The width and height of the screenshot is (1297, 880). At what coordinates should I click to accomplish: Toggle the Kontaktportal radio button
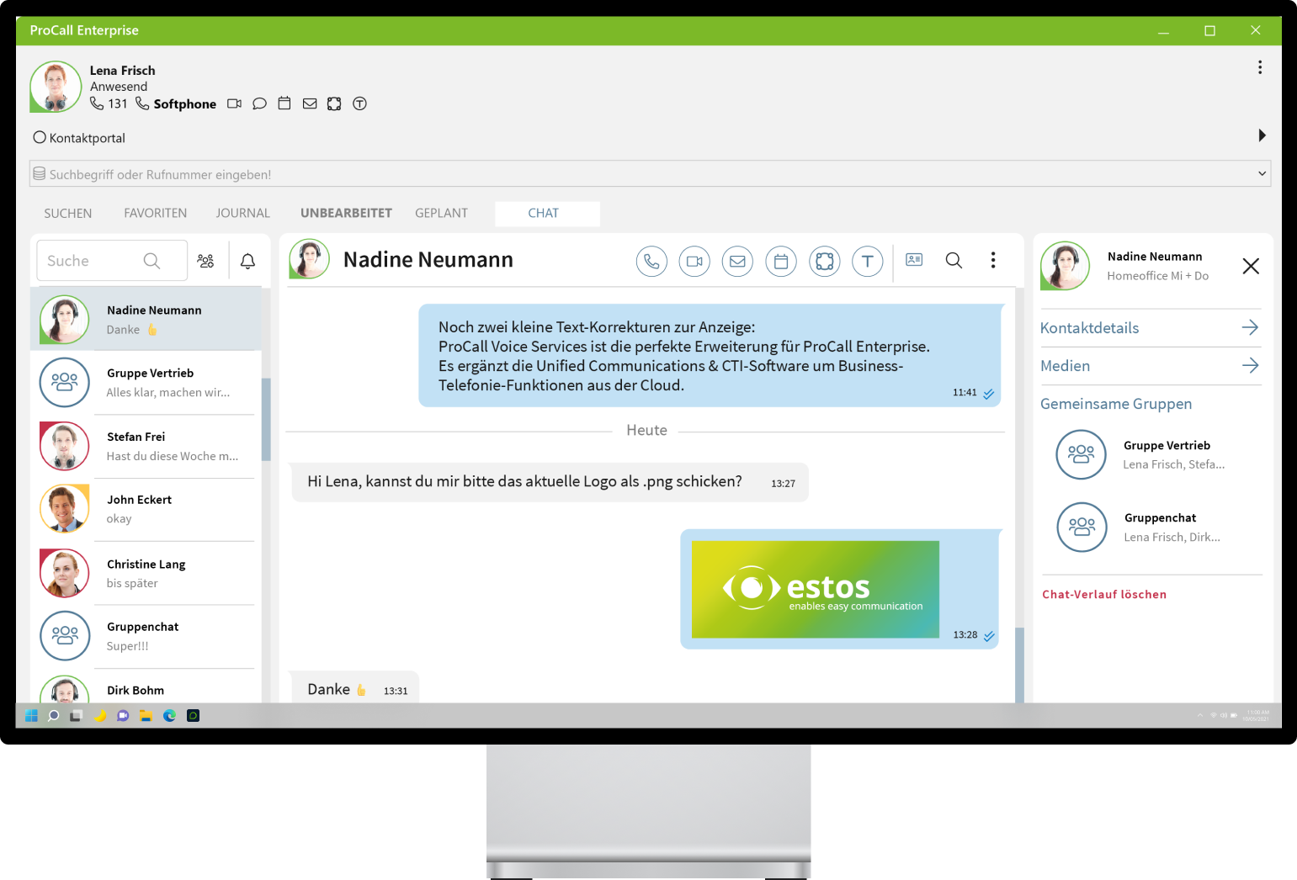[40, 137]
